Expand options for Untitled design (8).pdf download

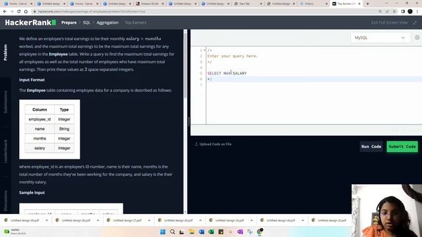click(x=98, y=221)
